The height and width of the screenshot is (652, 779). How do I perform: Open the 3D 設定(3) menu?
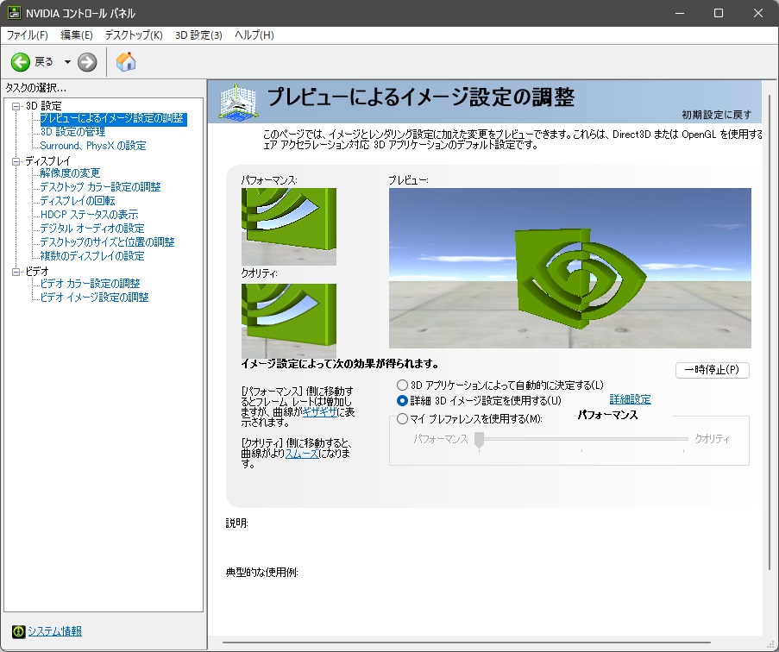tap(198, 35)
